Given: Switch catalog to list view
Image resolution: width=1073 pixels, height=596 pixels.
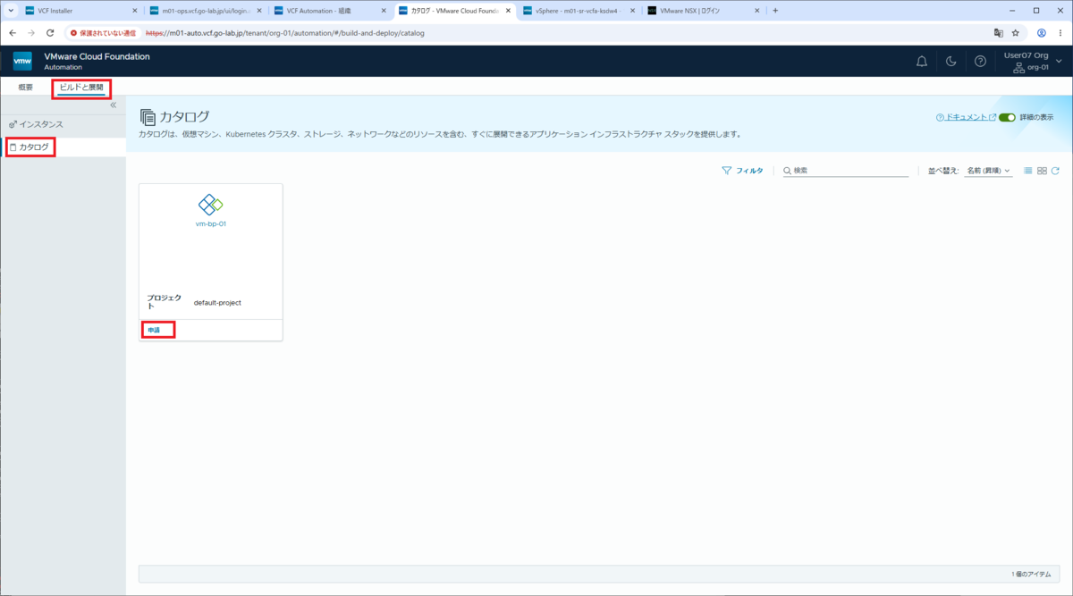Looking at the screenshot, I should (1028, 171).
